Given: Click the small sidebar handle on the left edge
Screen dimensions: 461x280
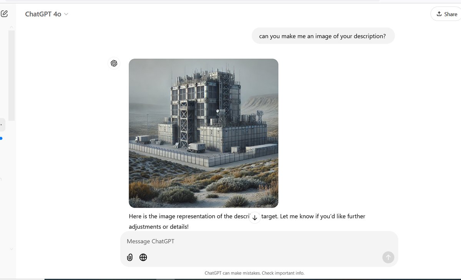Looking at the screenshot, I should (2, 124).
